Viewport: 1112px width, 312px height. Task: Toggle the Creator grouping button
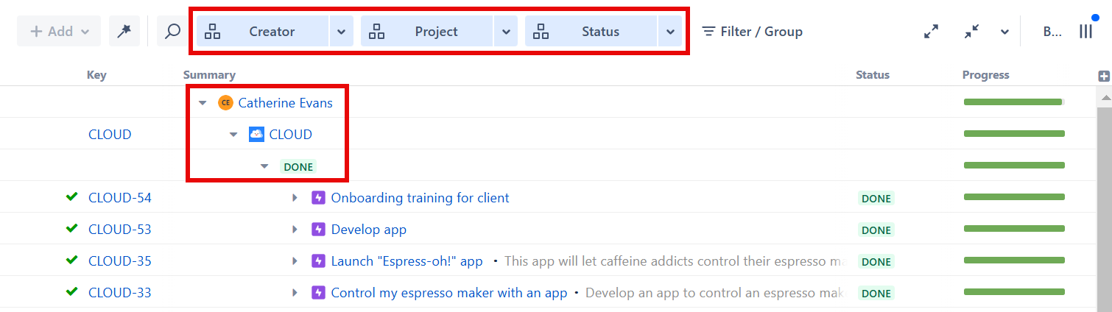(x=262, y=32)
